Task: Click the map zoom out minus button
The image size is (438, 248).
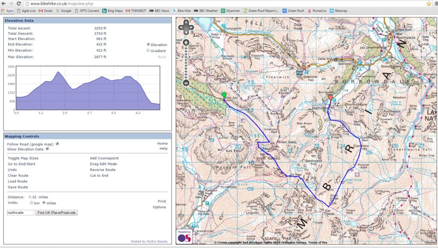Action: [x=186, y=83]
